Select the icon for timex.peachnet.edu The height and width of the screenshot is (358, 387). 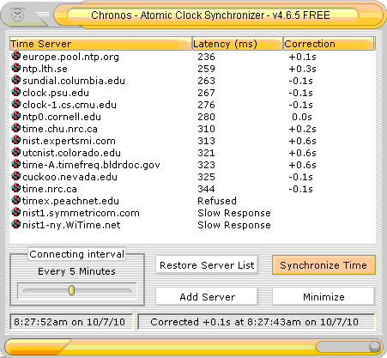[16, 200]
